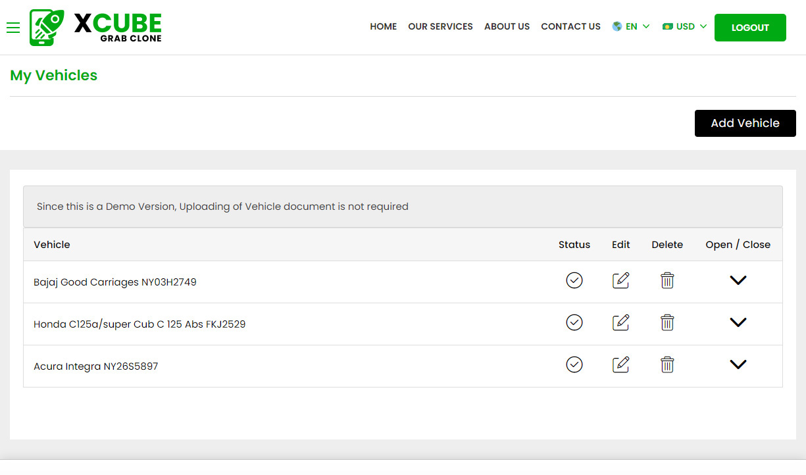Viewport: 806px width, 475px height.
Task: Go to Our Services menu item
Action: (x=440, y=27)
